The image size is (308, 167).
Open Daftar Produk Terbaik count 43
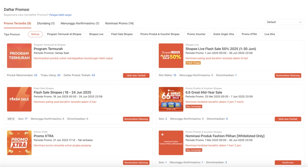coord(93,75)
